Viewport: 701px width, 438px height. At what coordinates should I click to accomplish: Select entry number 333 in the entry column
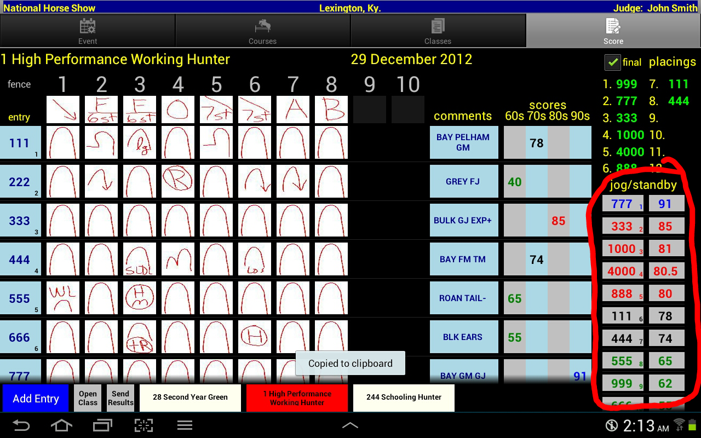click(x=20, y=221)
